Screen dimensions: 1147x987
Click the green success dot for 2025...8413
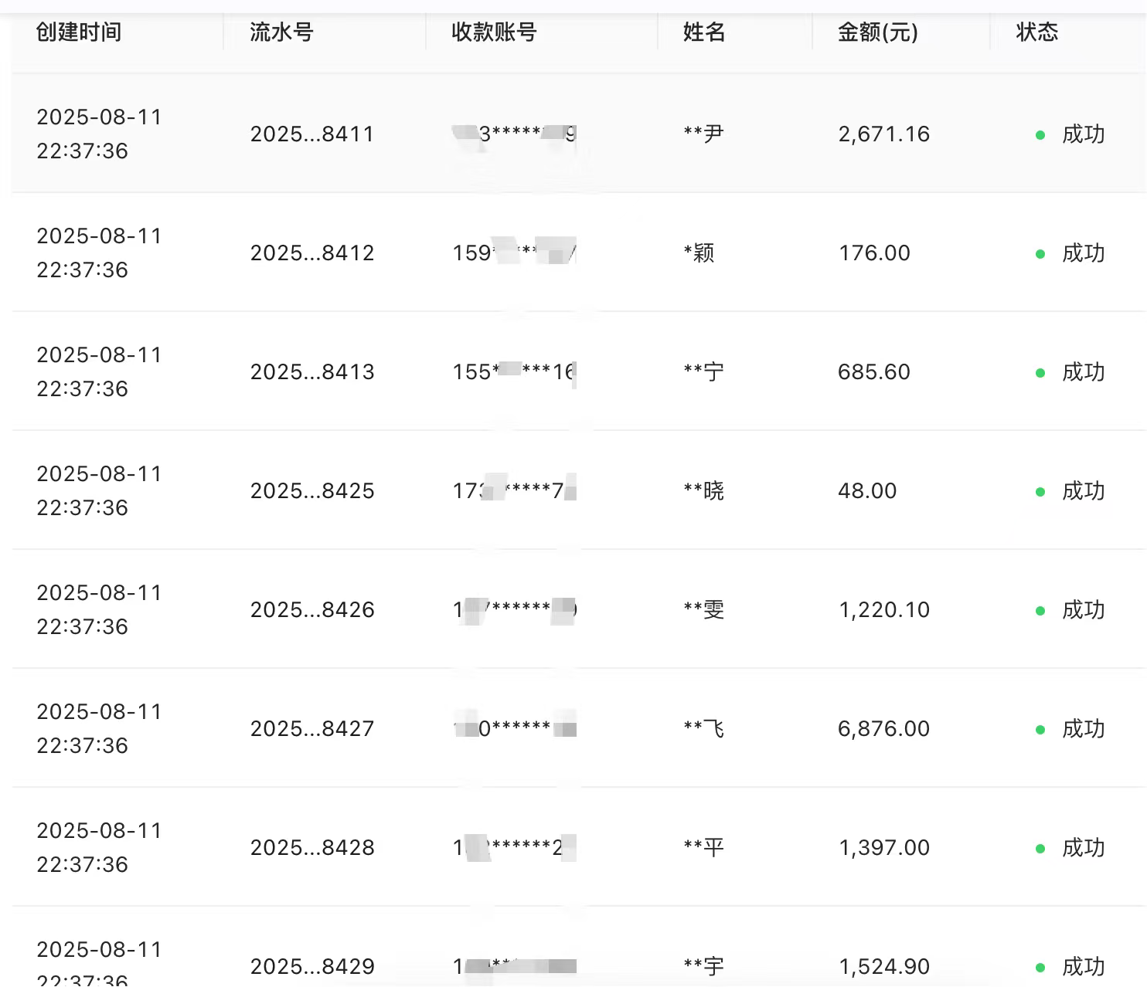(1040, 373)
